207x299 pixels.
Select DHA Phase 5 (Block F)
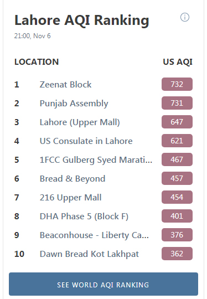coord(84,216)
